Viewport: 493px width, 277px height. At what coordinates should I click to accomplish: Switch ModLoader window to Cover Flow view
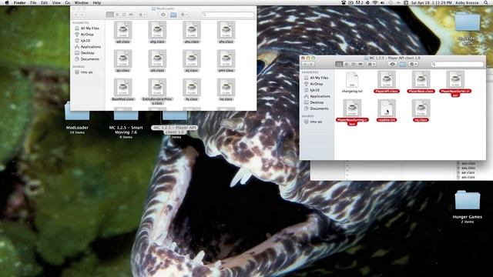(x=131, y=15)
